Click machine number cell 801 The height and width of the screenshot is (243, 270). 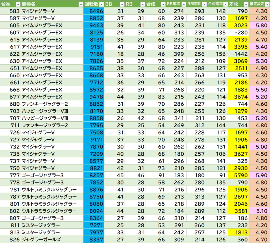[11, 204]
